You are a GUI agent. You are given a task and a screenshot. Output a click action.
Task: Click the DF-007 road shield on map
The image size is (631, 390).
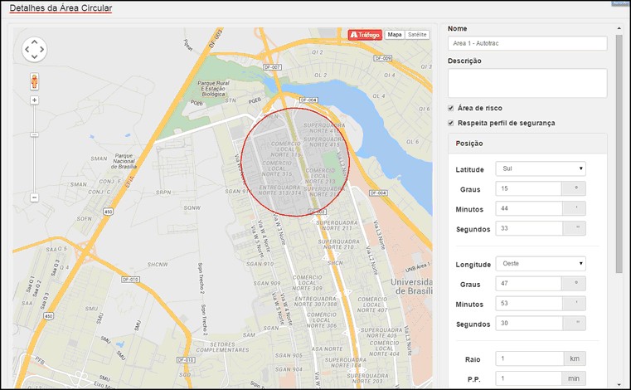(272, 67)
